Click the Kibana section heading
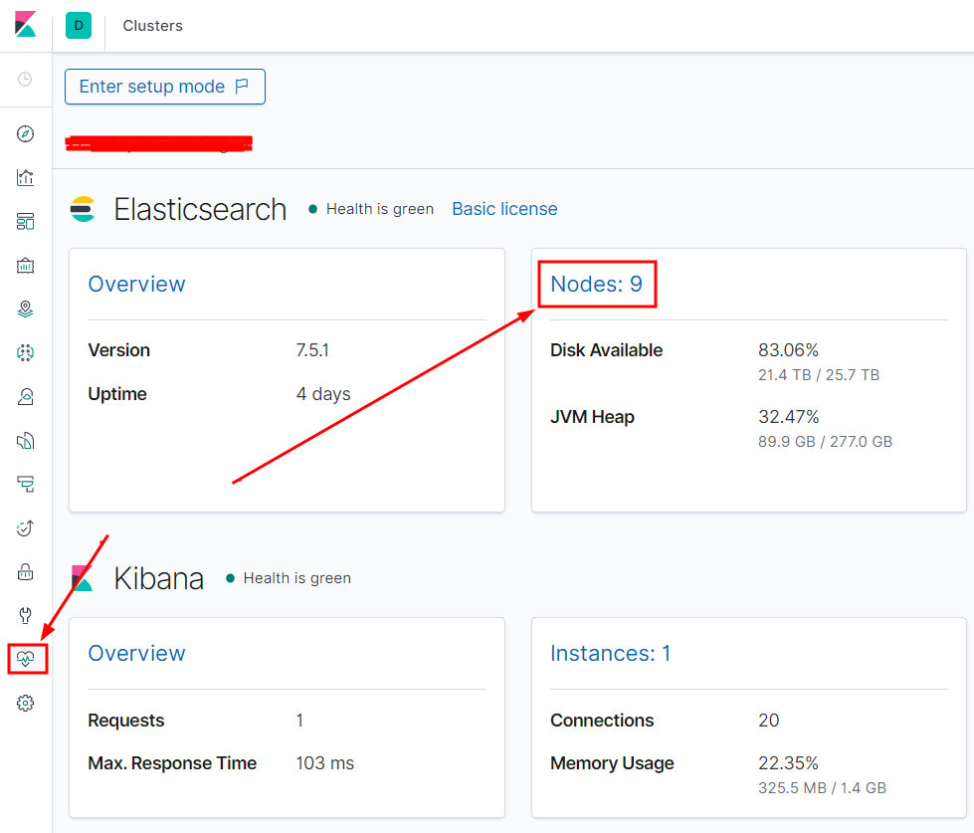 [x=159, y=579]
